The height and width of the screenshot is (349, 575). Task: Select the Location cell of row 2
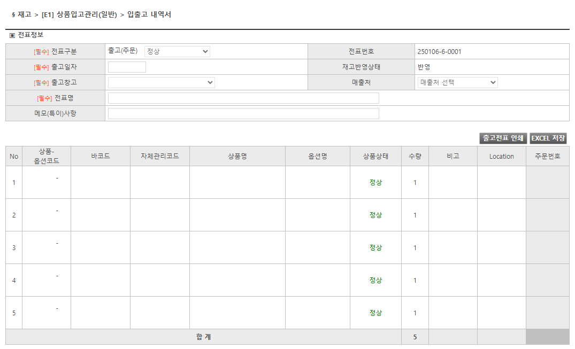pyautogui.click(x=501, y=214)
